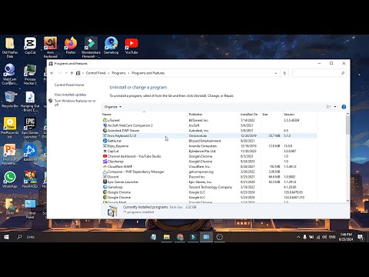The height and width of the screenshot is (277, 369).
Task: Open the Recycle Bin on the desktop
Action: 10,99
